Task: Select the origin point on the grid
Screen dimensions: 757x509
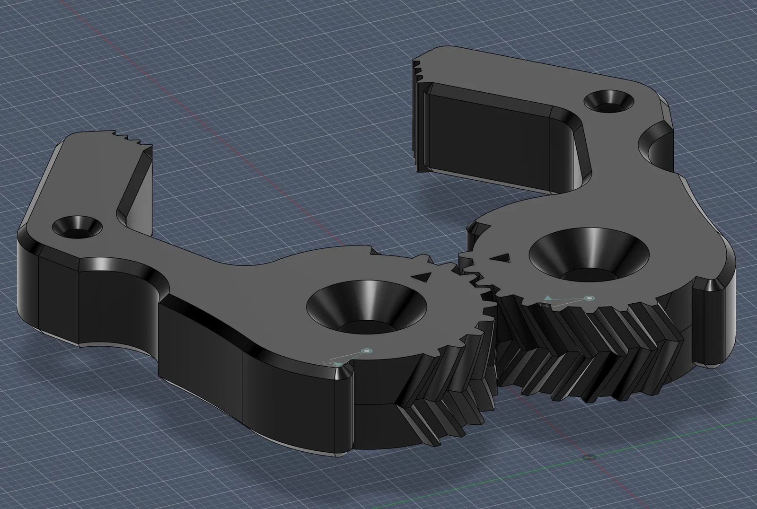Action: (589, 457)
